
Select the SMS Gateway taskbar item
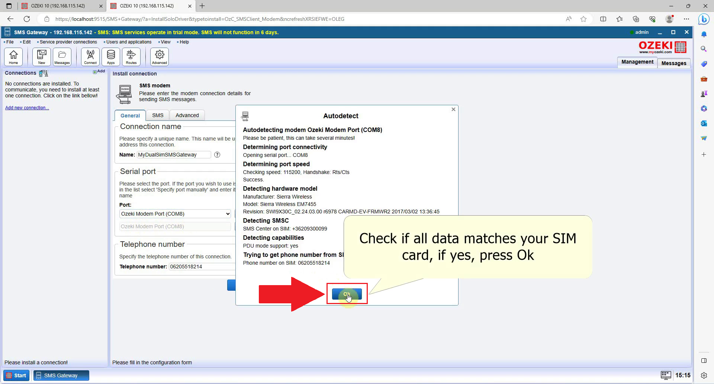click(61, 375)
